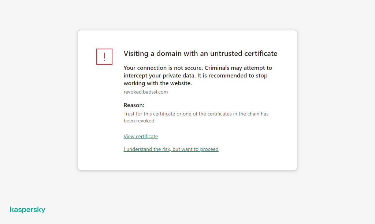375x224 pixels.
Task: Click the Visiting a domain with untrusted certificate heading
Action: point(200,53)
